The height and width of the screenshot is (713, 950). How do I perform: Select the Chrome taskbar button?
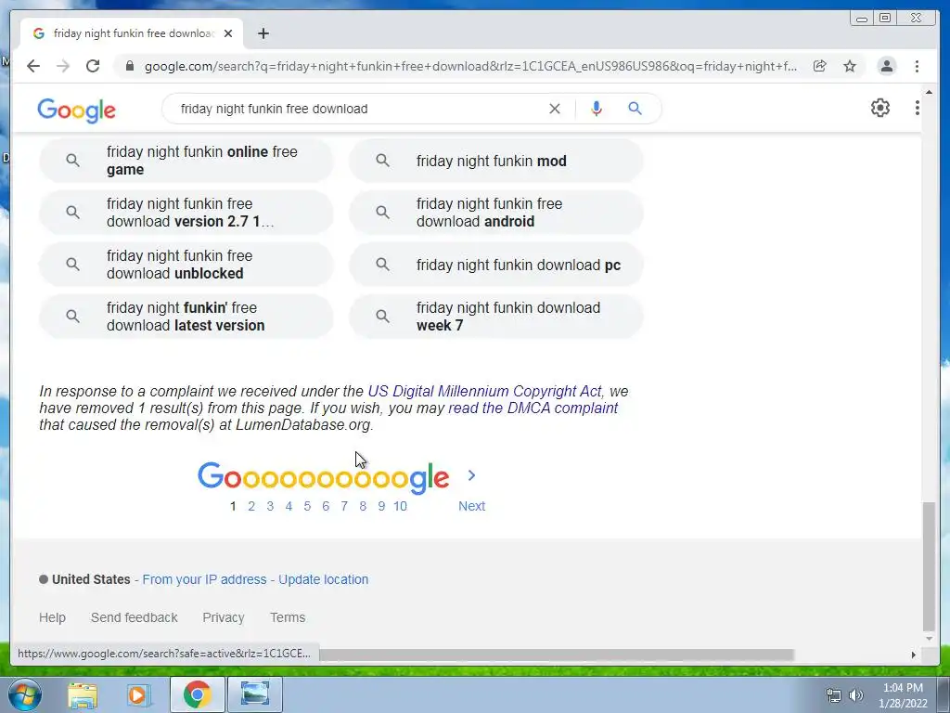[x=197, y=694]
